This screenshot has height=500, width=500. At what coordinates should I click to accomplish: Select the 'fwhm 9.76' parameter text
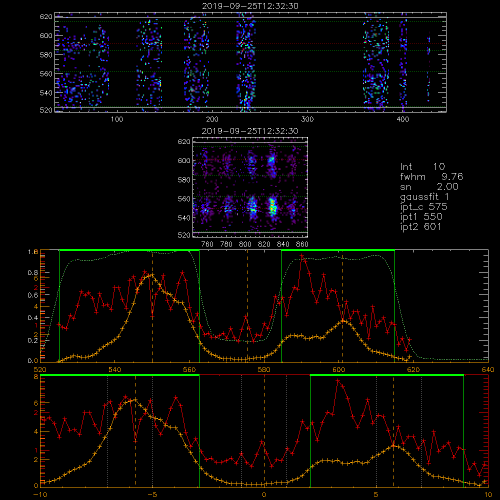[x=431, y=176]
